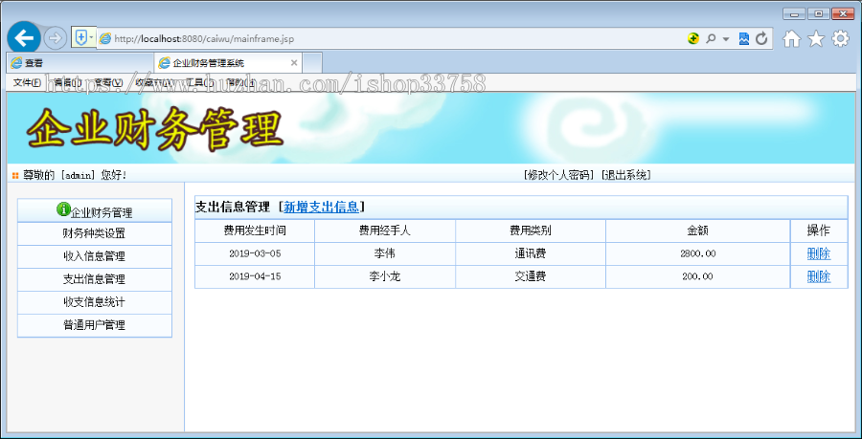The image size is (862, 439).
Task: Switch to the 查看 browser tab
Action: point(80,63)
